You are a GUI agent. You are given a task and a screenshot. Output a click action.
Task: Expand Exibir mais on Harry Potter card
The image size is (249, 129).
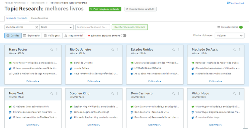33,81
